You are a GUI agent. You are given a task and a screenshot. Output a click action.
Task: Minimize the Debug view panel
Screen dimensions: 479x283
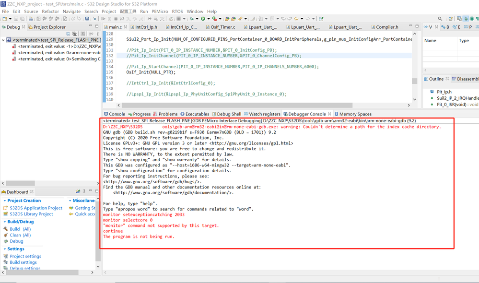tap(91, 26)
